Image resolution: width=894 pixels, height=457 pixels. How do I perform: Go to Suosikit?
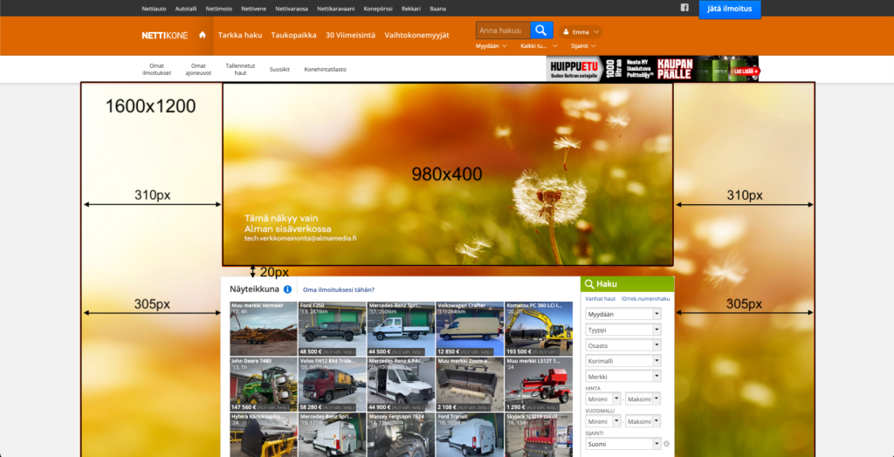(279, 70)
